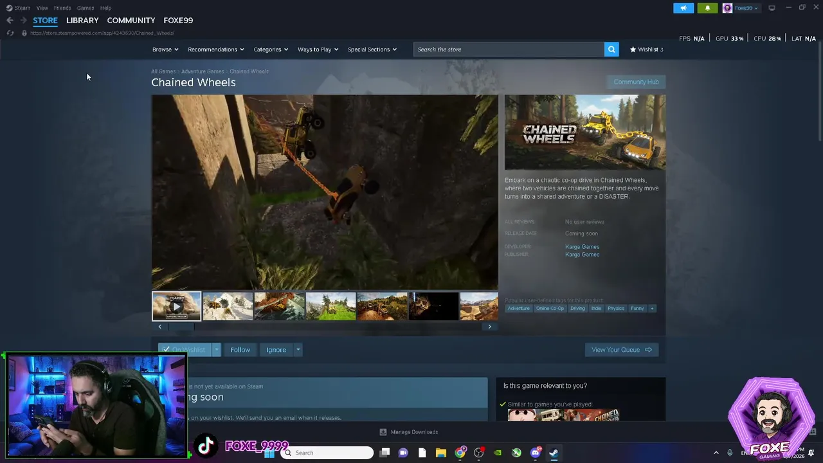Viewport: 823px width, 463px height.
Task: Open Steam announcements megaphone icon
Action: point(683,8)
